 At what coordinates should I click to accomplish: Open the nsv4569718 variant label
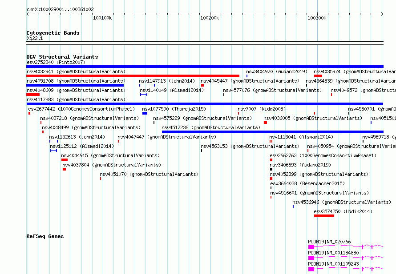coord(379,137)
